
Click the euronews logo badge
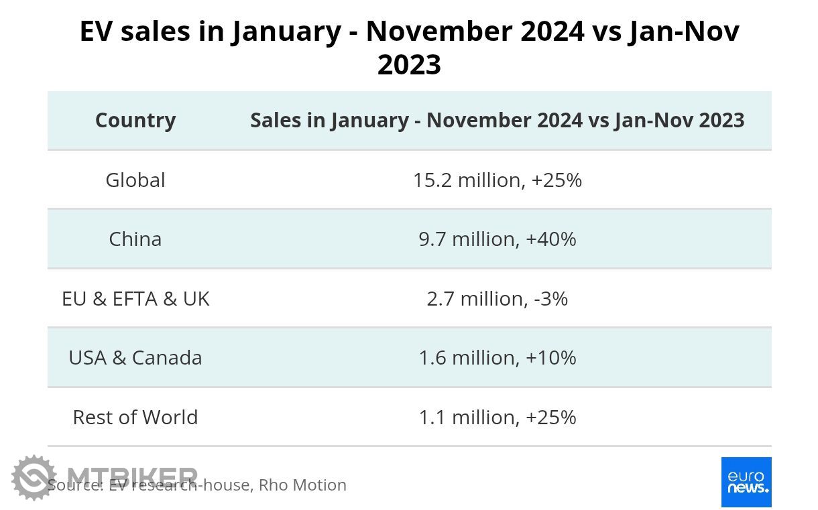(x=746, y=482)
